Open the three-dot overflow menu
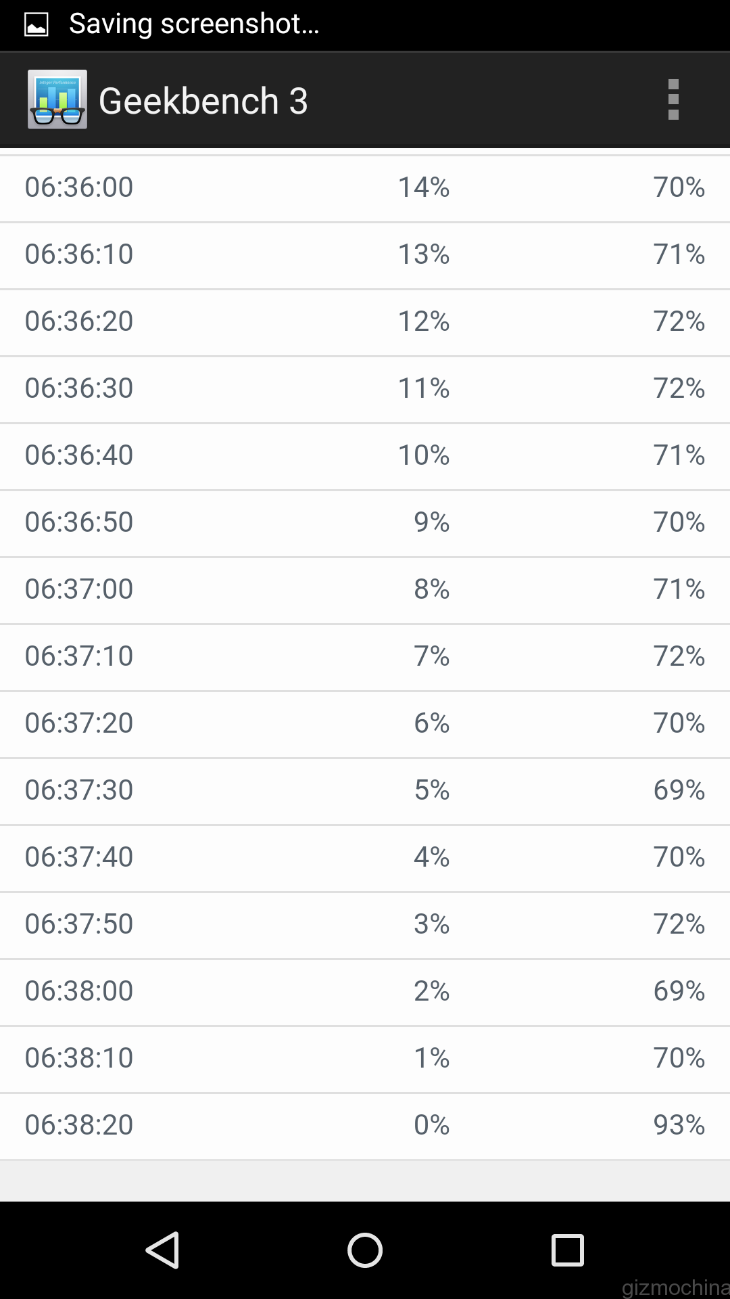730x1299 pixels. pos(673,100)
